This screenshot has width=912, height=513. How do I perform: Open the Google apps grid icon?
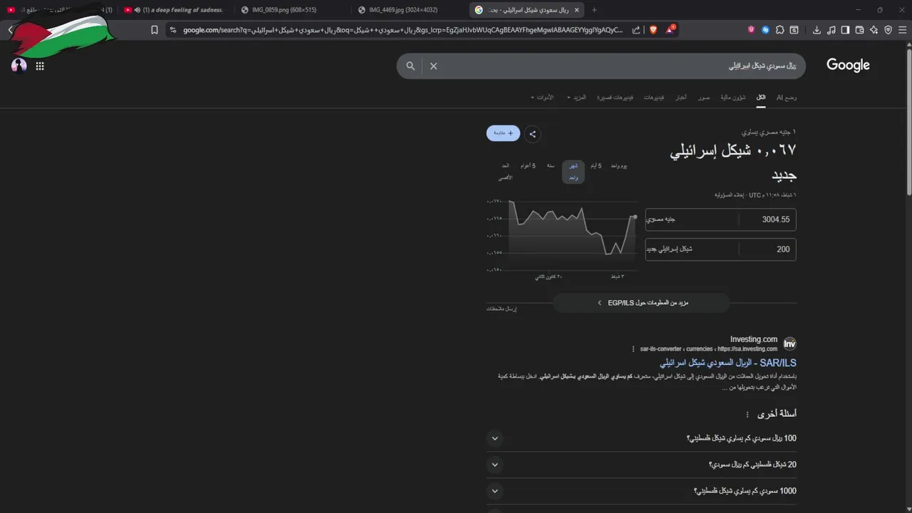(40, 66)
